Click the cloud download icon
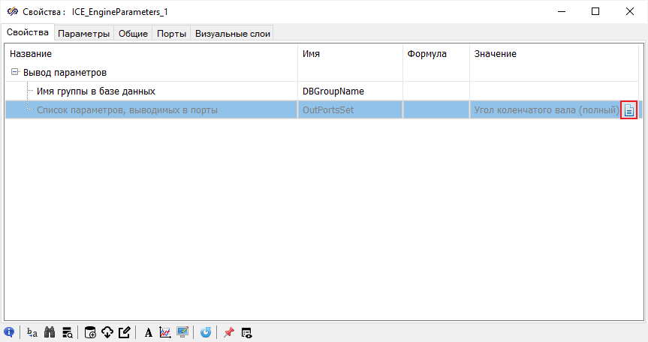The width and height of the screenshot is (648, 342). [107, 332]
